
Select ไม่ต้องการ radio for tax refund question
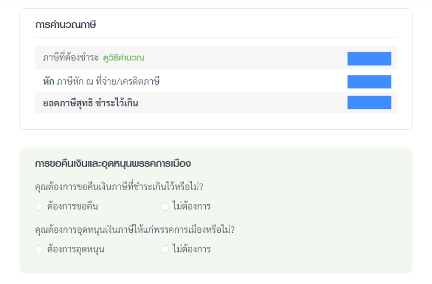click(165, 206)
